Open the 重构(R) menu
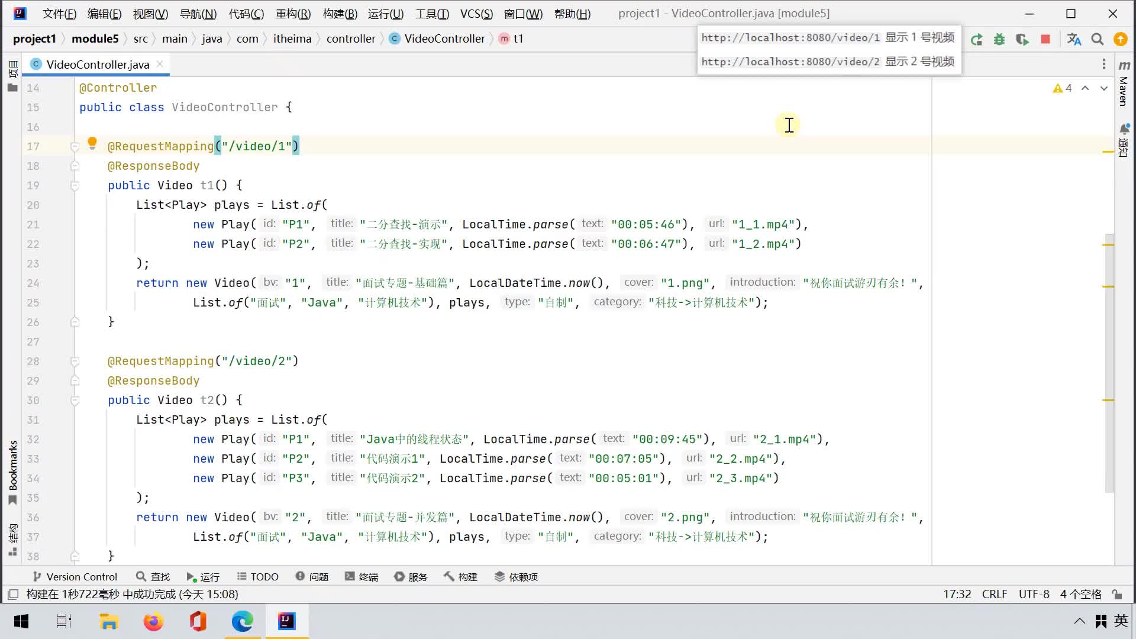Screen dimensions: 1136x639 click(x=293, y=14)
